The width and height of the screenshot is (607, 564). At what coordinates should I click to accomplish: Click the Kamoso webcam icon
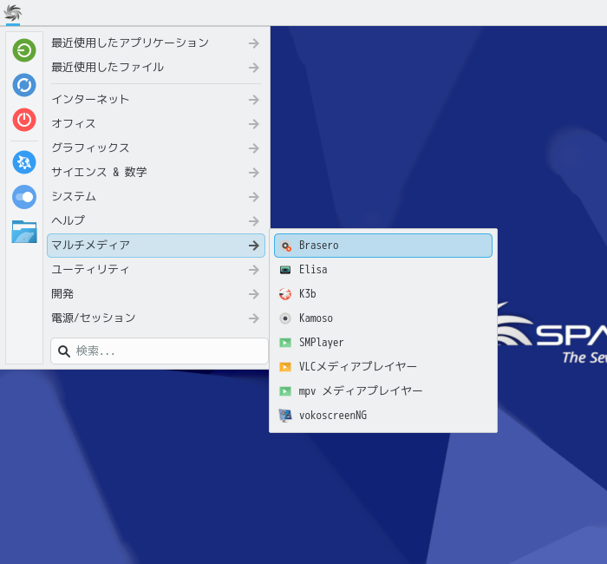285,318
